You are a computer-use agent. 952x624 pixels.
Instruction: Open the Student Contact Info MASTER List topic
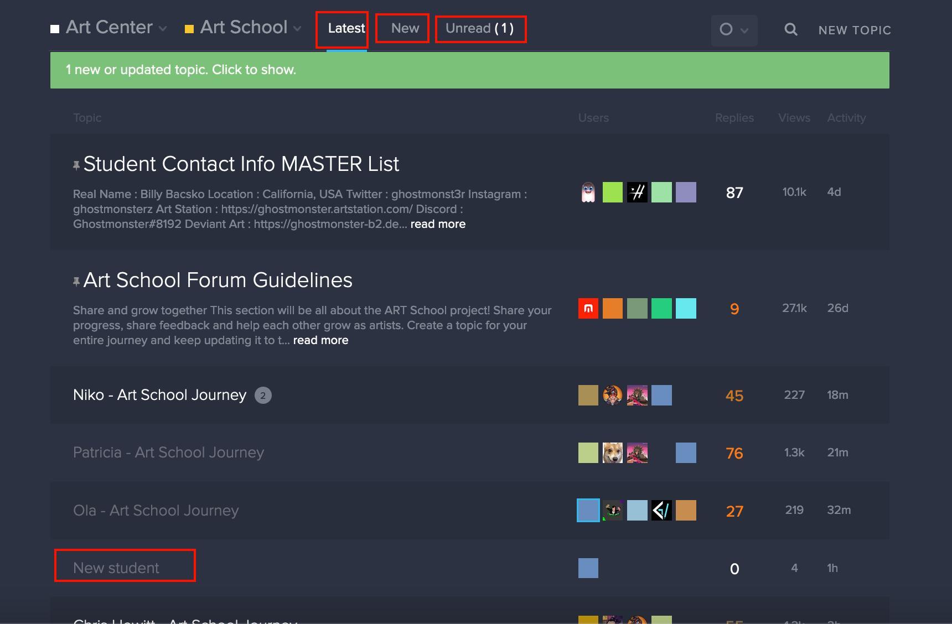pyautogui.click(x=241, y=164)
